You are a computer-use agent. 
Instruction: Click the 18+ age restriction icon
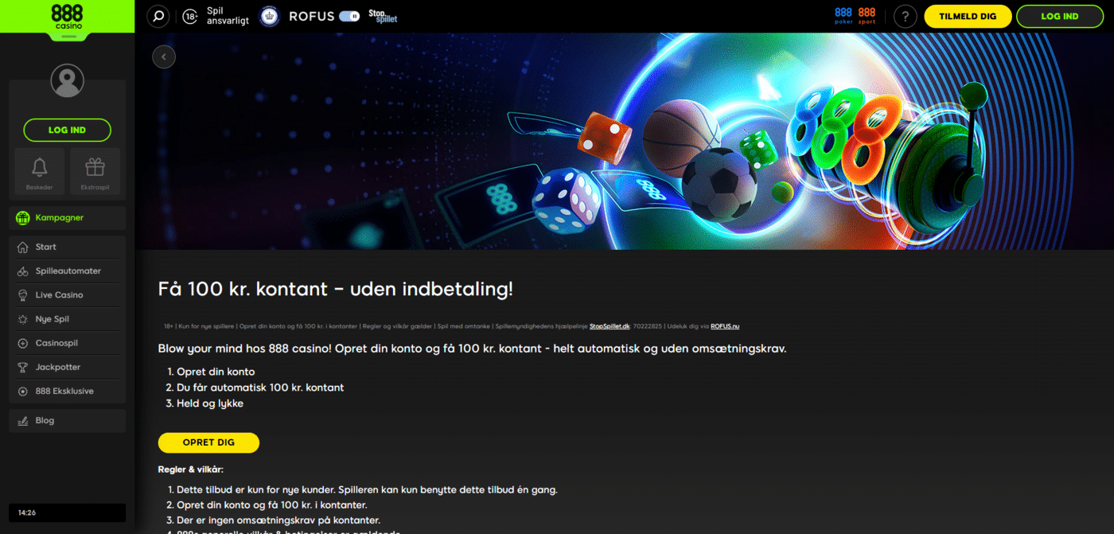[x=190, y=16]
